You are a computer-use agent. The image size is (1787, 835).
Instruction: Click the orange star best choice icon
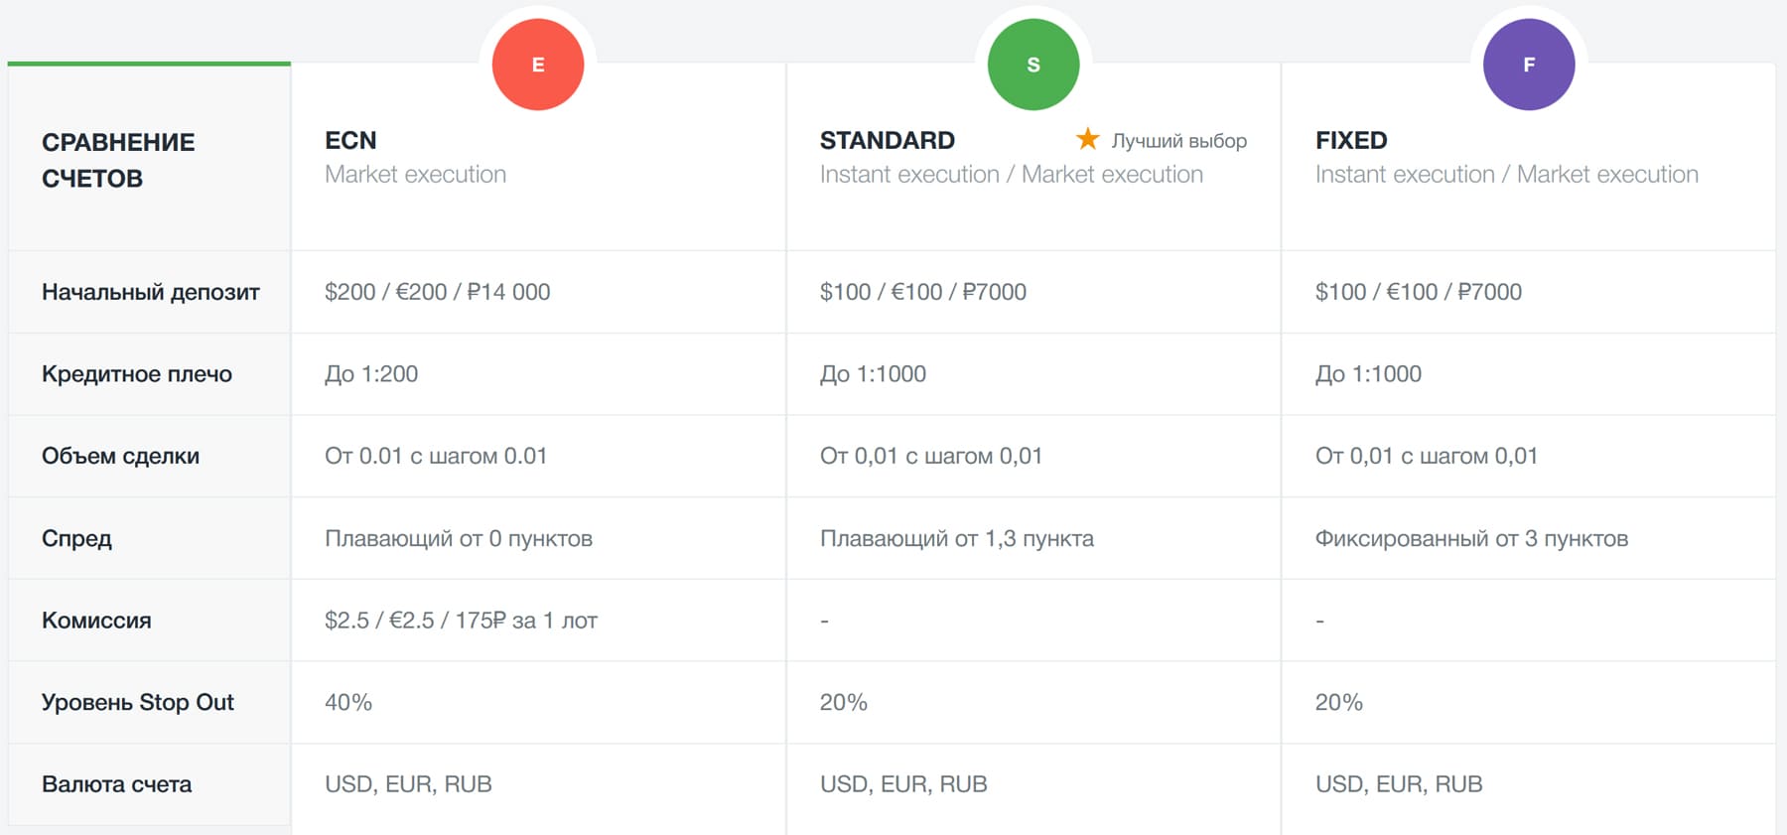tap(1088, 139)
